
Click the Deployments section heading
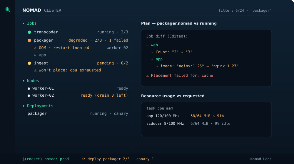[x=40, y=106]
